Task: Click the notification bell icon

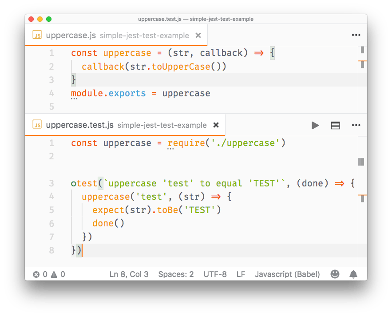Action: coord(353,274)
